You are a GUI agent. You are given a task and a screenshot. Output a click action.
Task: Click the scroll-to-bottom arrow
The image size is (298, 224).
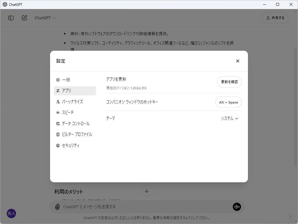[147, 190]
